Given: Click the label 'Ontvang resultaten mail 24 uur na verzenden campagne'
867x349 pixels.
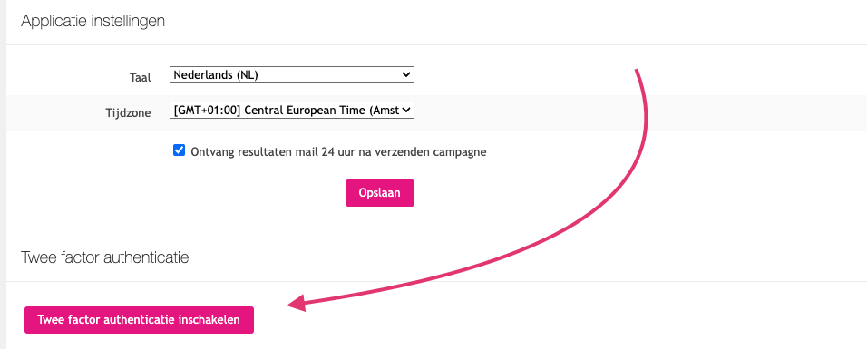Looking at the screenshot, I should pos(338,152).
